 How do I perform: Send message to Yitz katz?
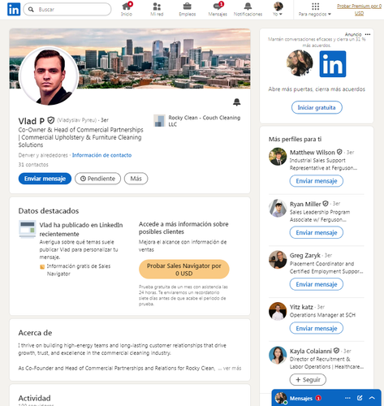(317, 329)
